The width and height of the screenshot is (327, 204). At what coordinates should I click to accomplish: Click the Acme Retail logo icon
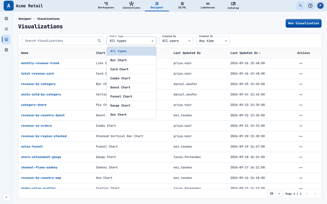coord(9,6)
